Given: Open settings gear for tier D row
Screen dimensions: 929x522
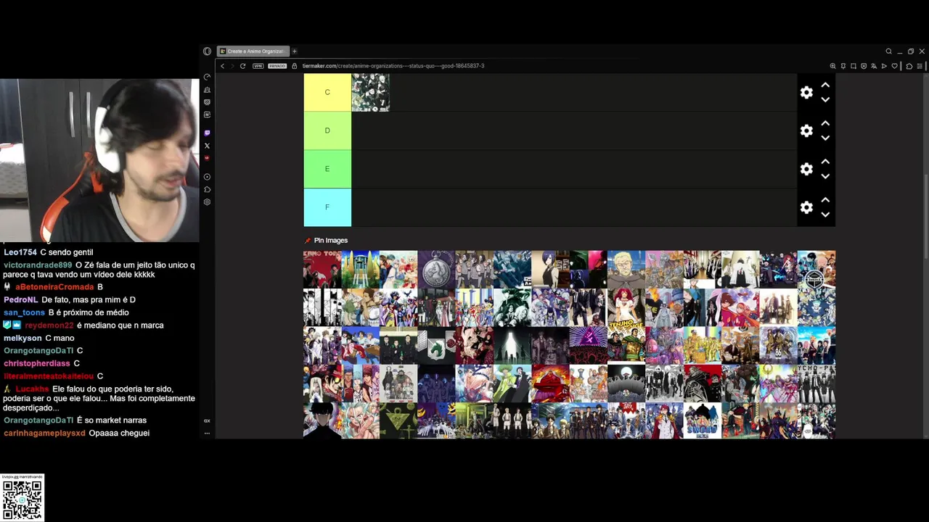Looking at the screenshot, I should pos(806,130).
